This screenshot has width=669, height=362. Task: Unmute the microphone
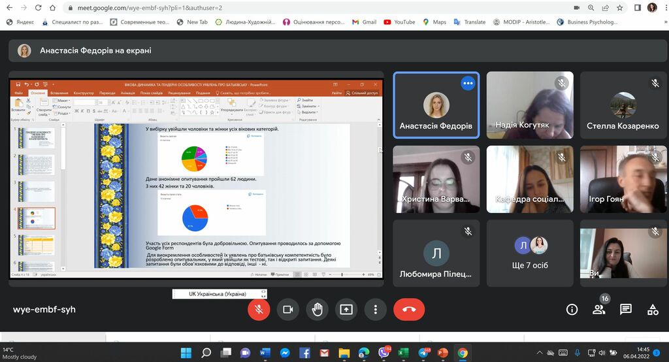pos(259,309)
